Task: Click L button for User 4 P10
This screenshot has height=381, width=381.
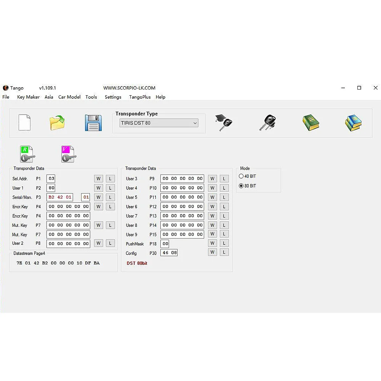Action: 224,188
